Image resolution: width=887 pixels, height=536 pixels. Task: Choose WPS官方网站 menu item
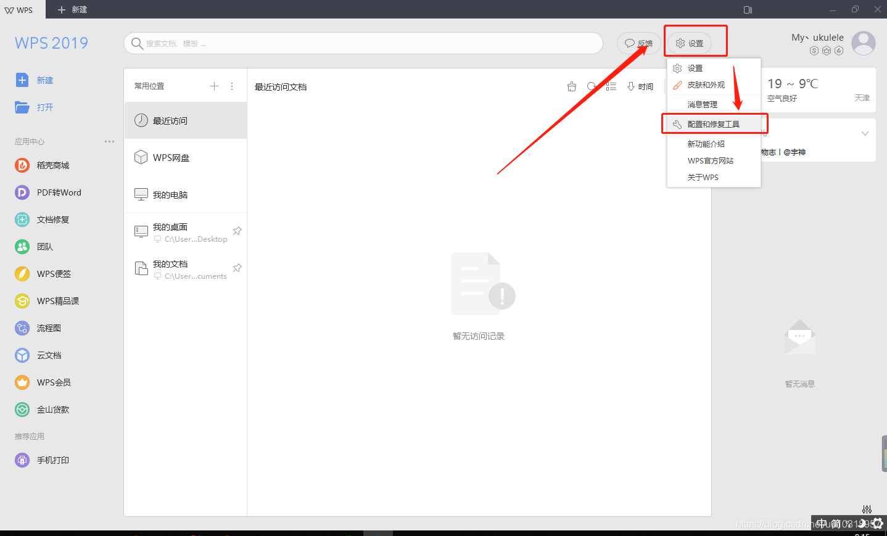point(714,160)
